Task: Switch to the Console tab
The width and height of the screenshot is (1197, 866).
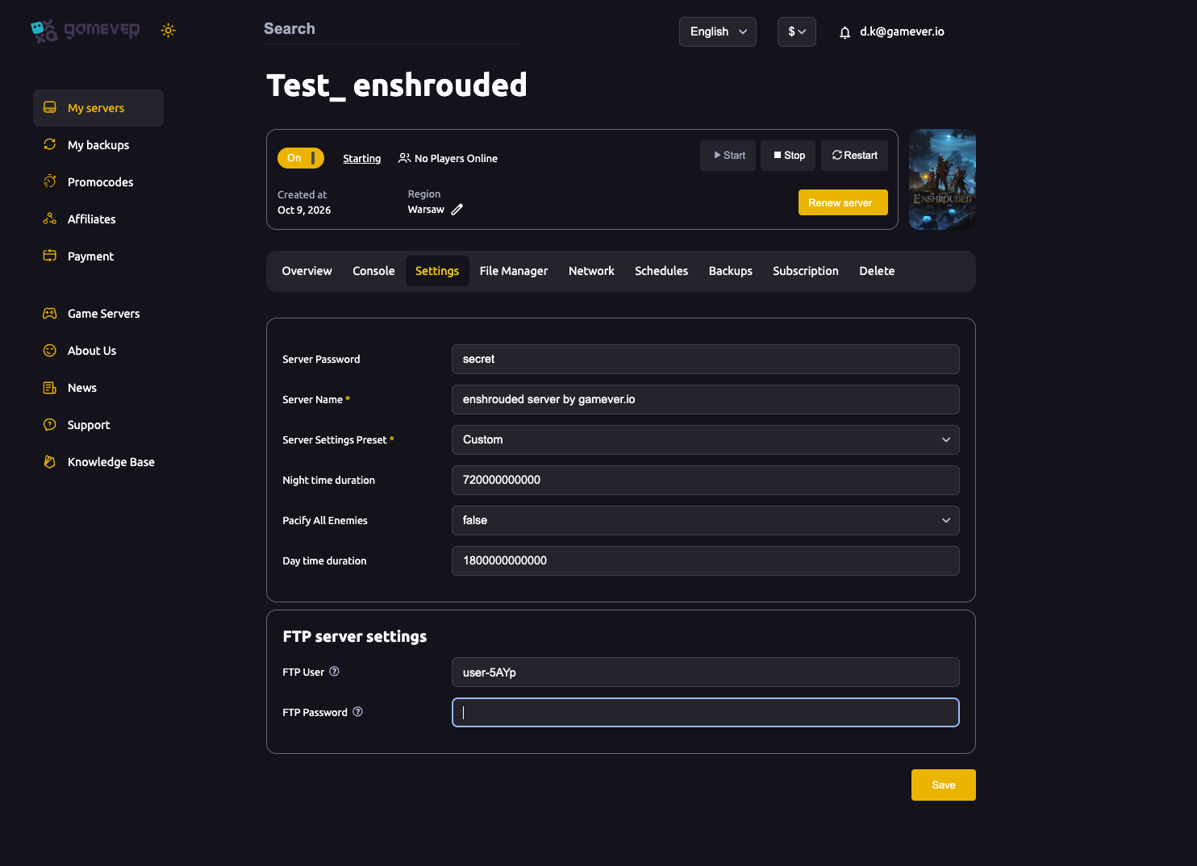Action: 373,271
